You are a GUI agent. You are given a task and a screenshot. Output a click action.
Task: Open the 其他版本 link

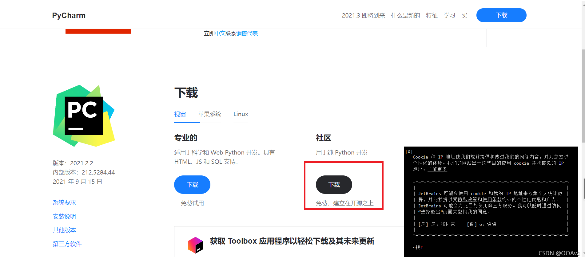click(64, 230)
